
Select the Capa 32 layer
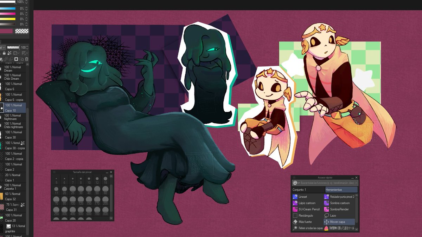coord(13,196)
